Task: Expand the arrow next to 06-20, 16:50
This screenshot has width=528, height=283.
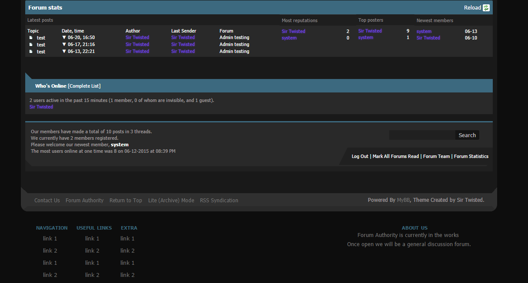Action: pos(64,38)
